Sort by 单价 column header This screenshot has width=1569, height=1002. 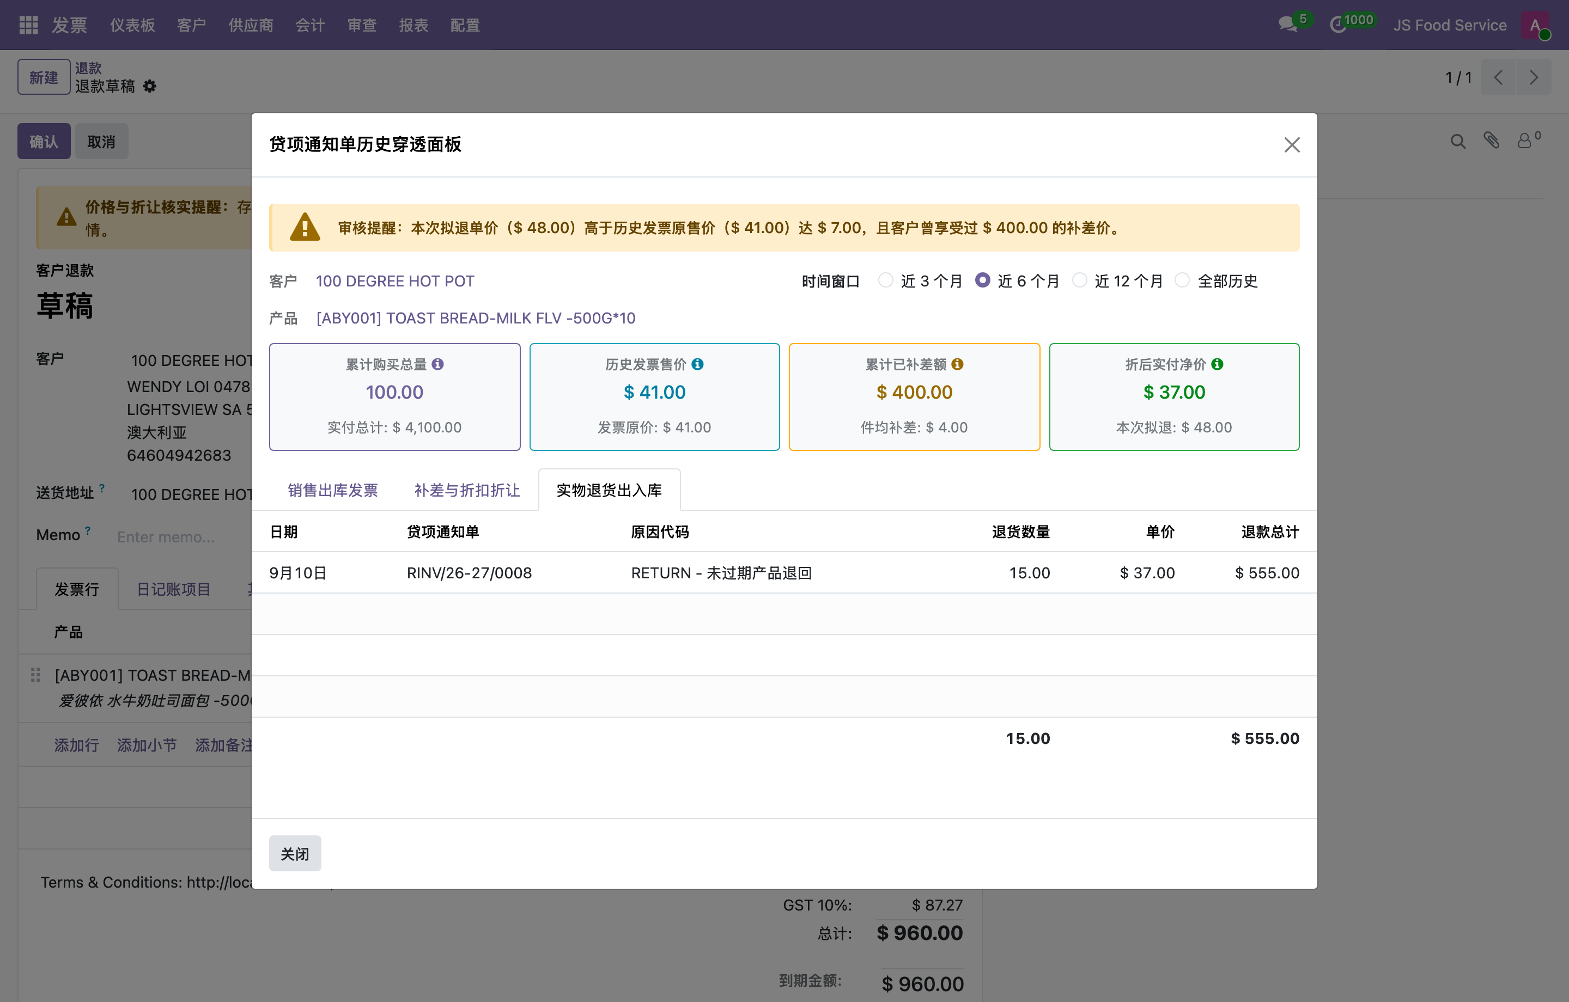(1160, 531)
